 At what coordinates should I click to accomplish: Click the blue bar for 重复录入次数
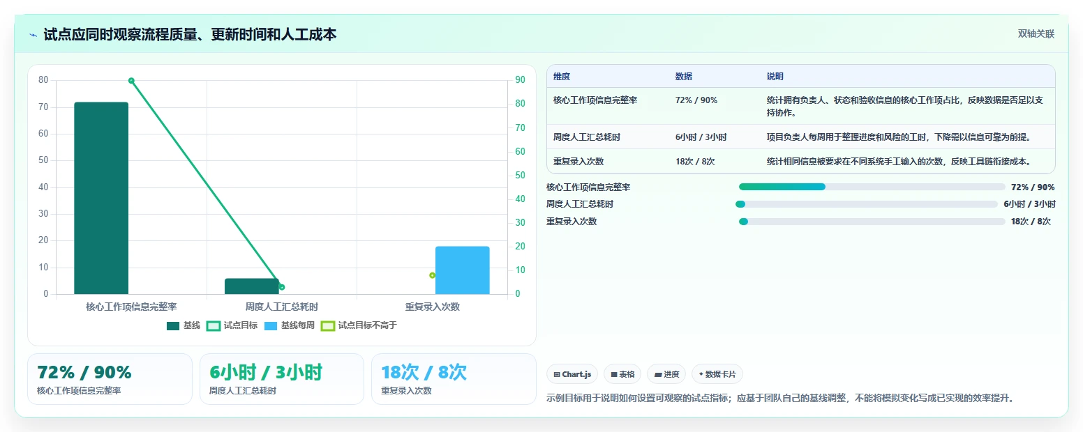click(462, 270)
